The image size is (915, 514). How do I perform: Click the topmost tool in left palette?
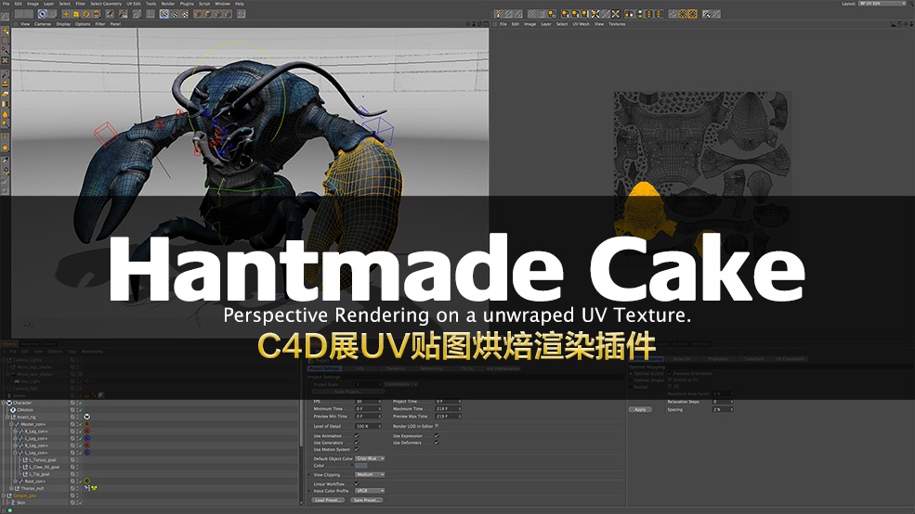click(6, 31)
